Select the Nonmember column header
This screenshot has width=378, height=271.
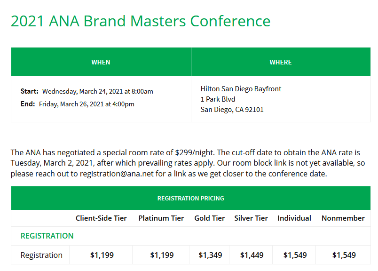[x=343, y=218]
